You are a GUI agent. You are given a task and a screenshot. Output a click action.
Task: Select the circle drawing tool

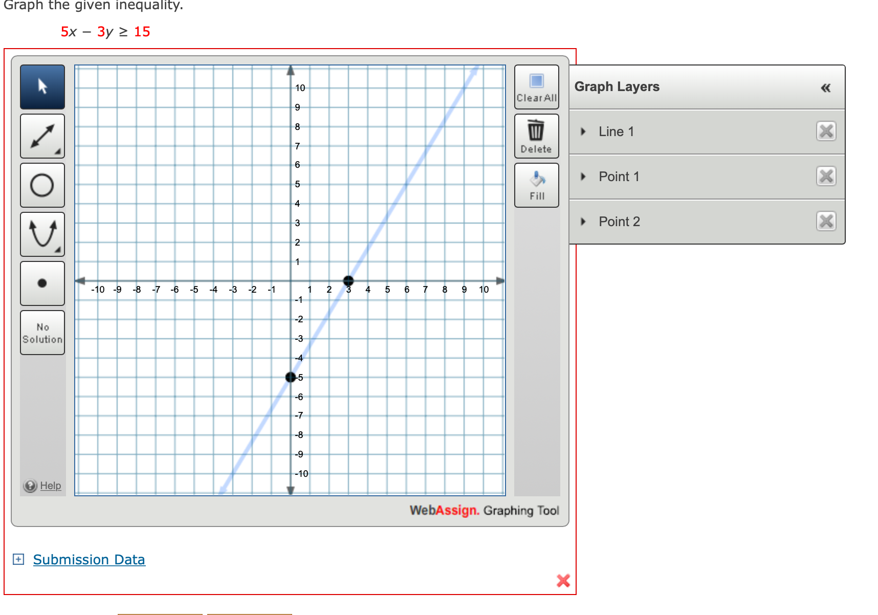42,185
